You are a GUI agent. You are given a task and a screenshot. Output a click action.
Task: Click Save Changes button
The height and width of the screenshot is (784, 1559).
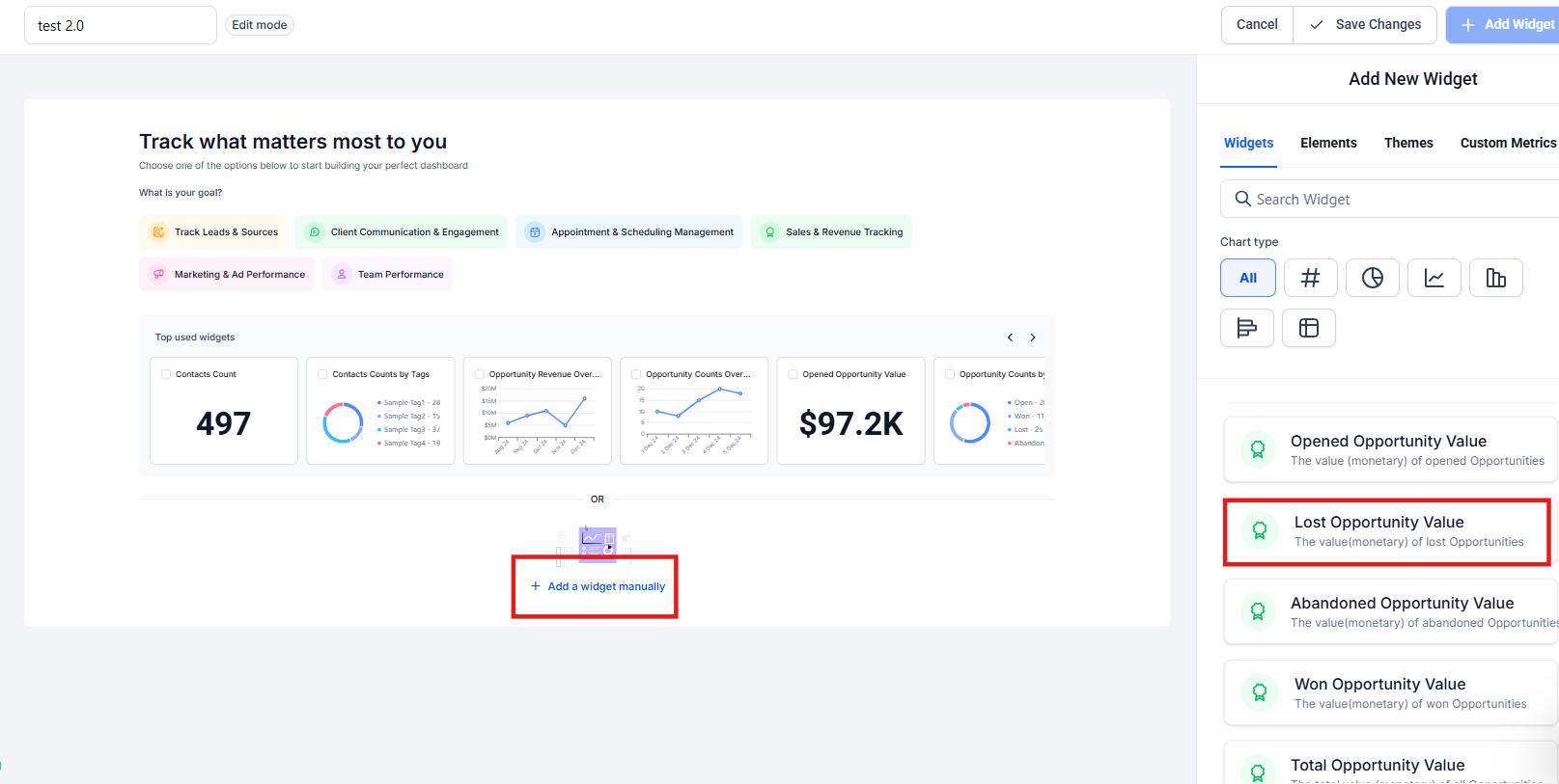[1365, 25]
